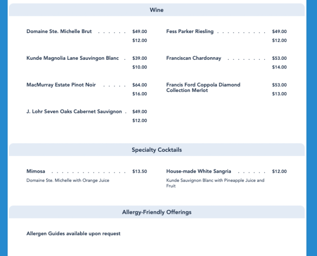This screenshot has width=317, height=256.
Task: Click the Wine section header
Action: 157,10
